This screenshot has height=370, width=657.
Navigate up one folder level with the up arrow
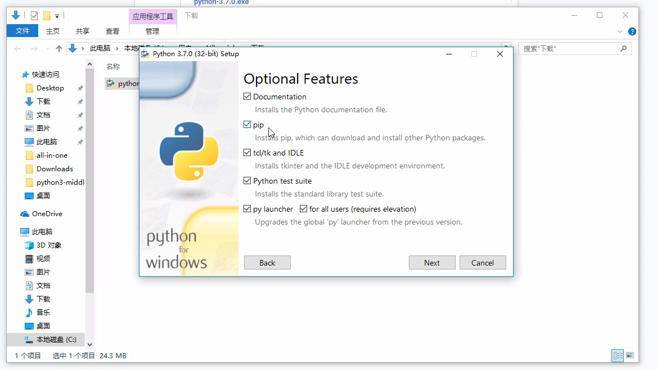click(58, 49)
